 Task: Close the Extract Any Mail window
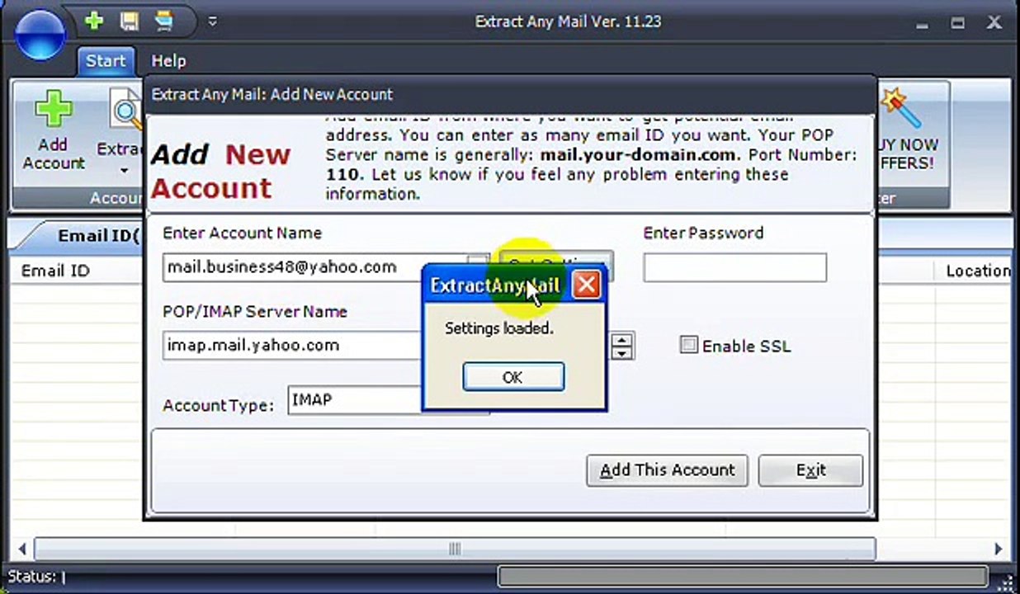[x=994, y=23]
